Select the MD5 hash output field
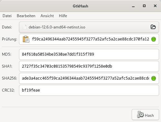Screen dimensions: 161x122 [x=89, y=54]
